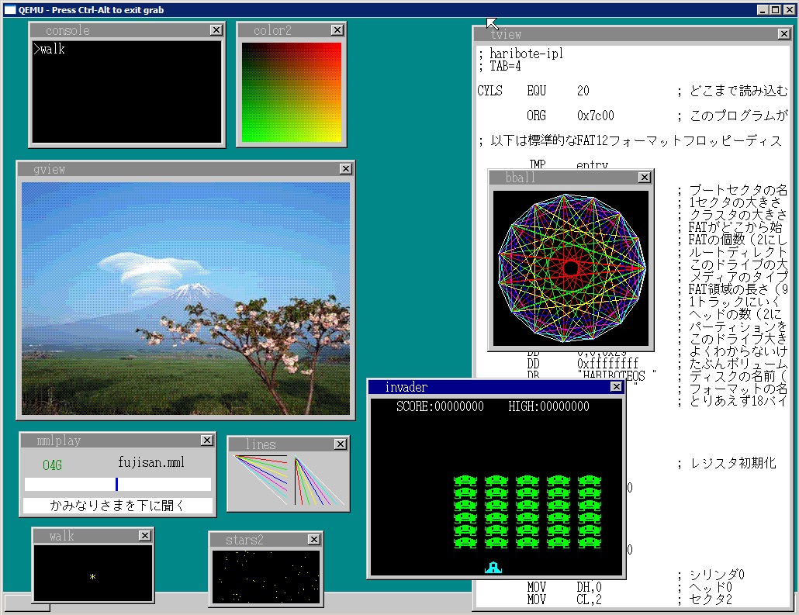
Task: Click the '>walk' command in console
Action: [x=49, y=49]
